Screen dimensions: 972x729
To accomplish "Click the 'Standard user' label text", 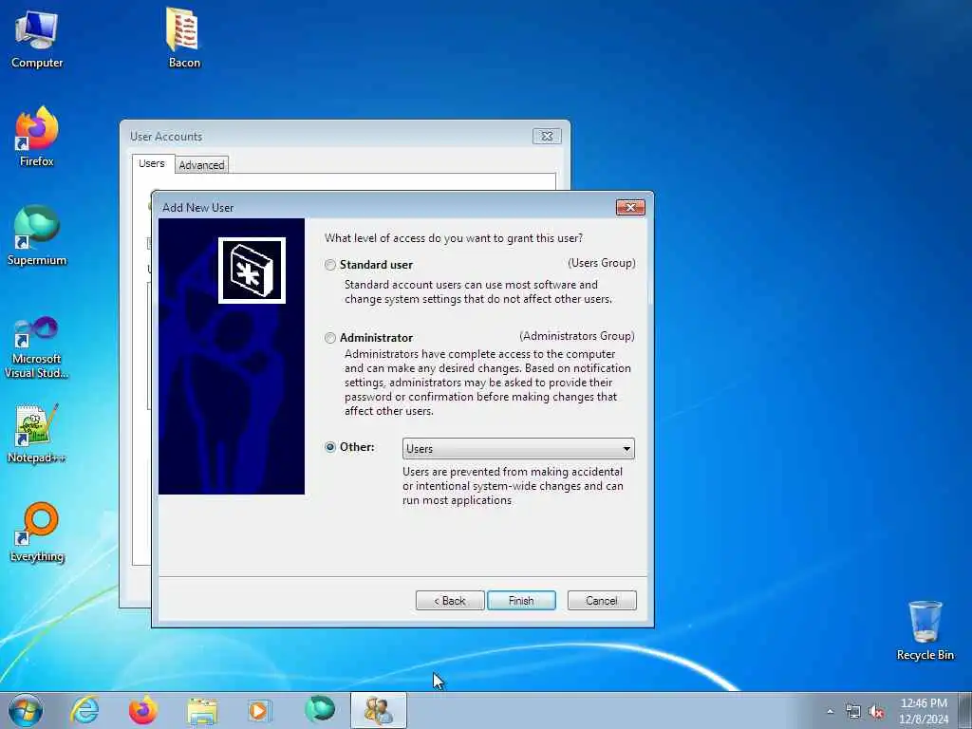I will coord(376,265).
